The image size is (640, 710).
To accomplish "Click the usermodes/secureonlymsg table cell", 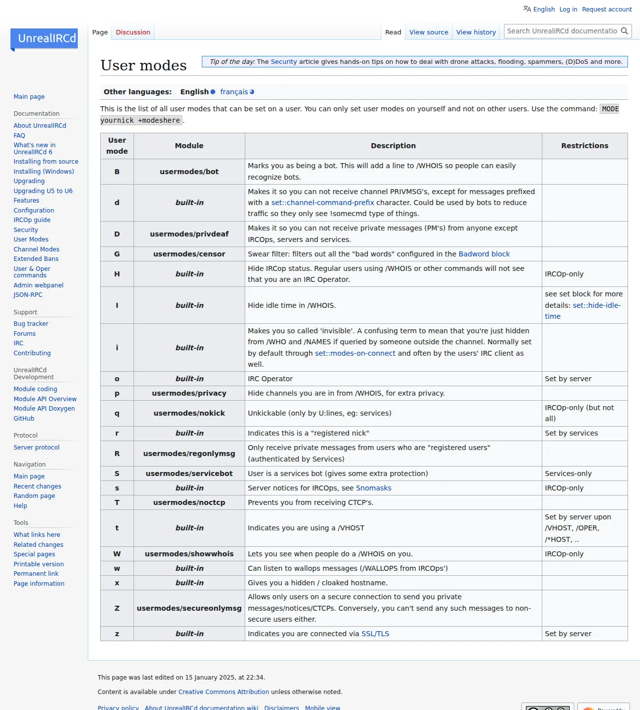I will point(189,608).
